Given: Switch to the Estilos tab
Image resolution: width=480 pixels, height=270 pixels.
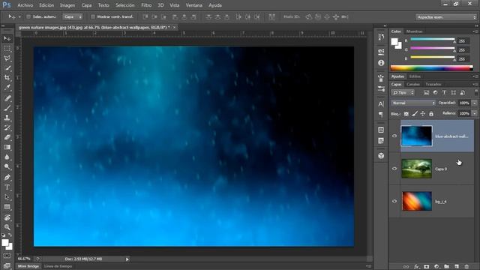Looking at the screenshot, I should click(415, 76).
